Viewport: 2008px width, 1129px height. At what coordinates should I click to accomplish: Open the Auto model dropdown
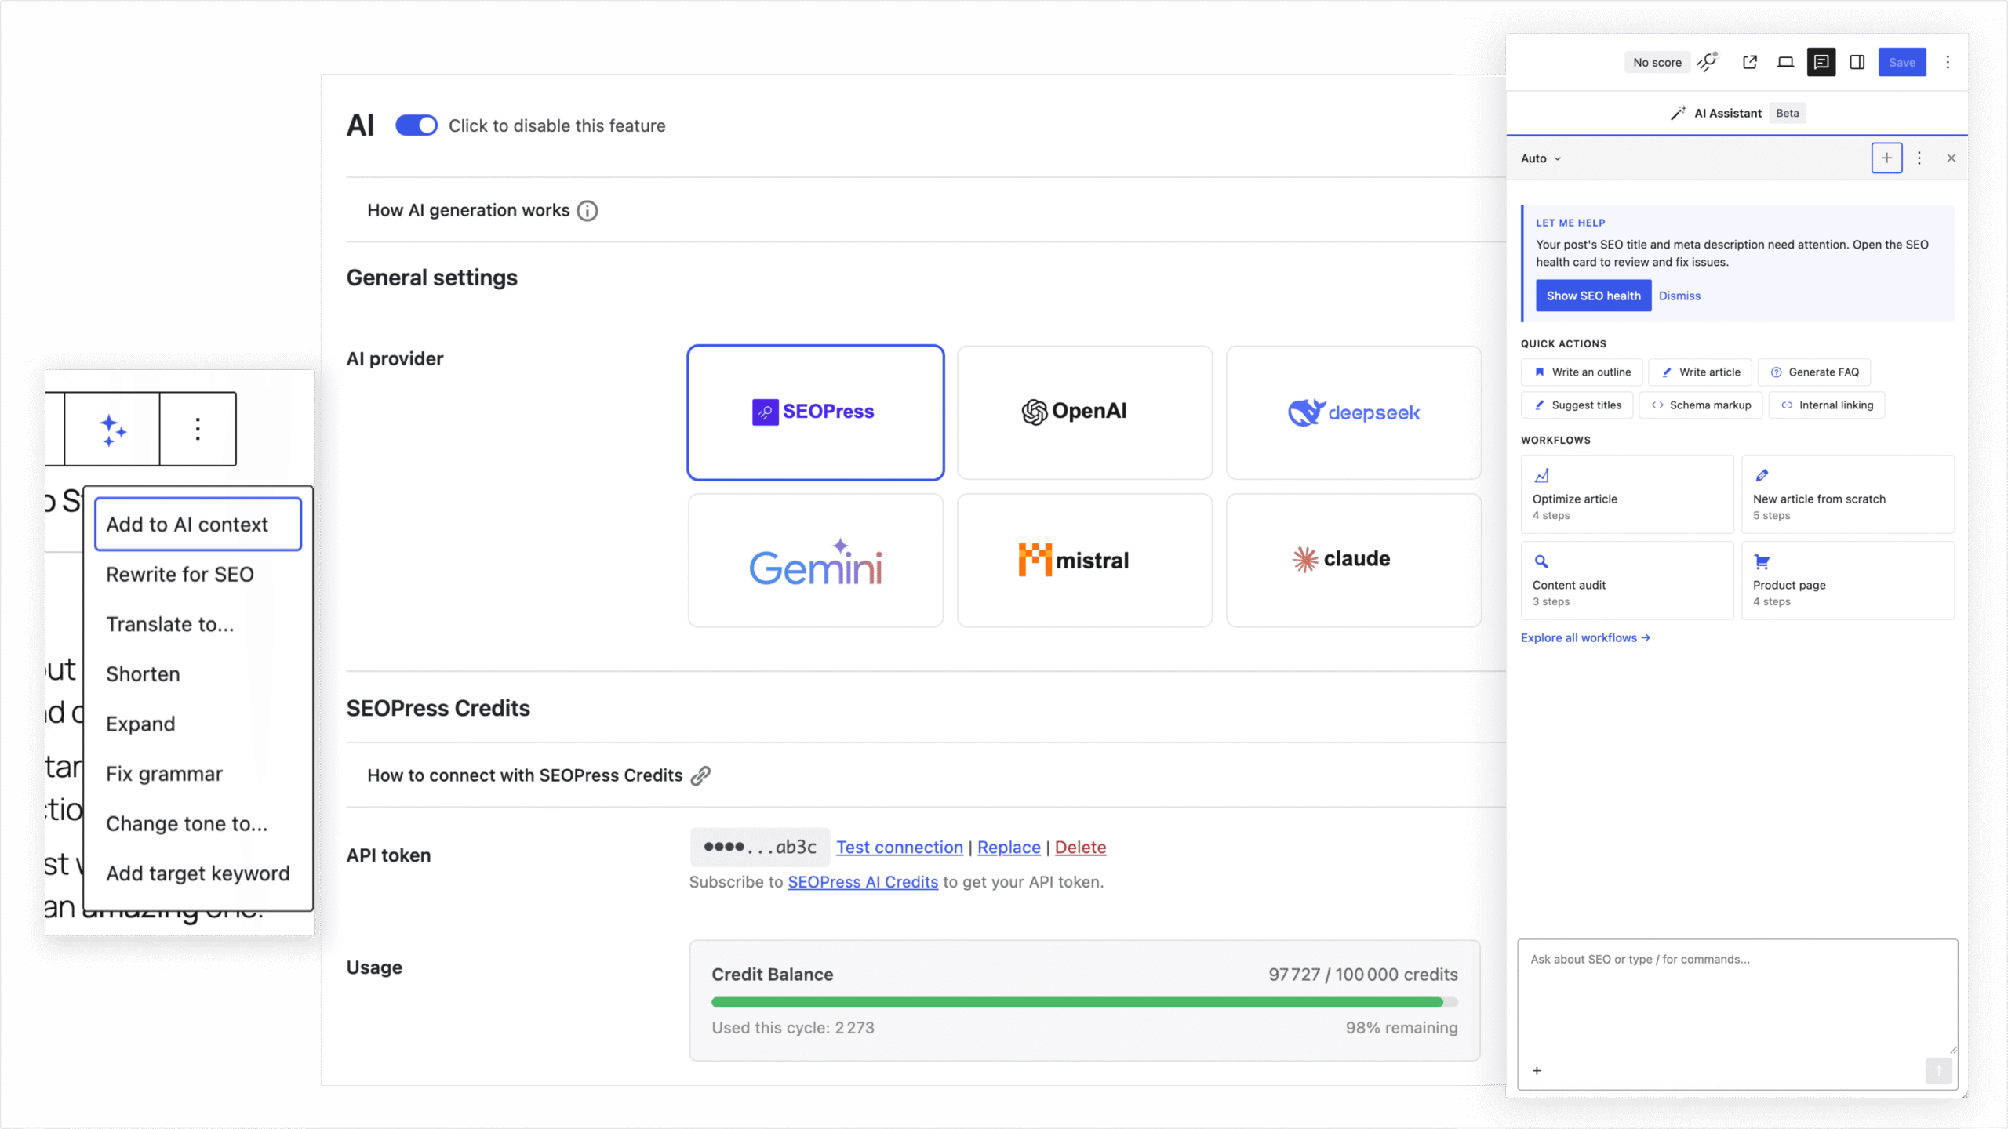pos(1541,158)
